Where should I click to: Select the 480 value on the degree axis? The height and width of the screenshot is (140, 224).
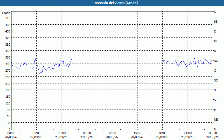[8, 25]
